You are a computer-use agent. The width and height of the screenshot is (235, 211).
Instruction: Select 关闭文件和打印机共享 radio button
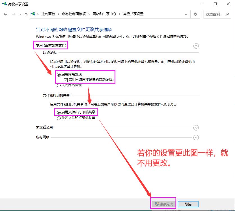pyautogui.click(x=58, y=118)
